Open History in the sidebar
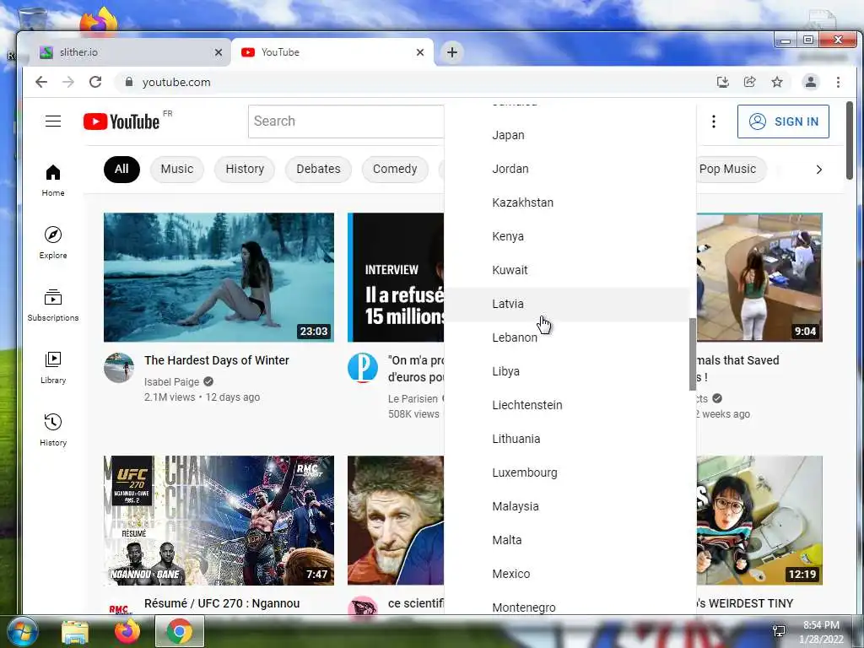 coord(53,430)
